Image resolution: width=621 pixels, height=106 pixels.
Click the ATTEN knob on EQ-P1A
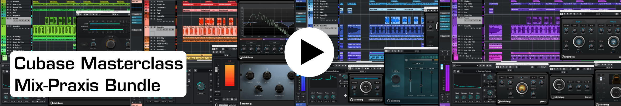(267, 75)
